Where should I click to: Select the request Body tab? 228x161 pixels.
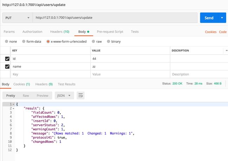[83, 31]
